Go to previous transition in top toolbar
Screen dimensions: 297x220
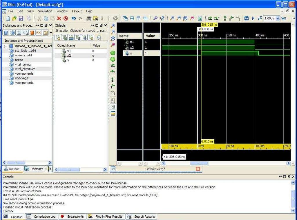(x=210, y=18)
